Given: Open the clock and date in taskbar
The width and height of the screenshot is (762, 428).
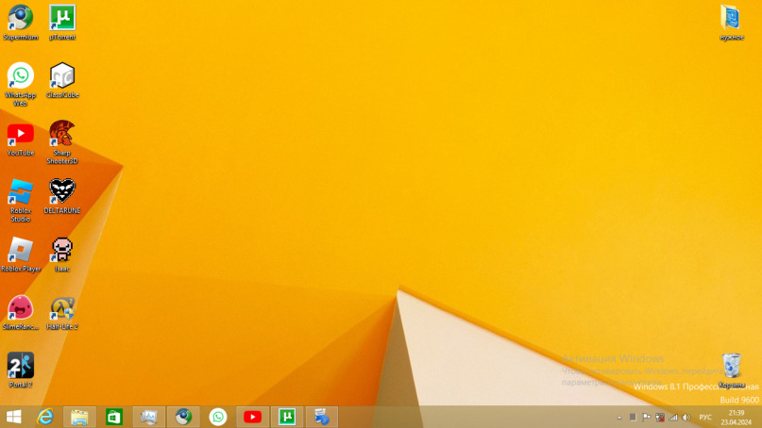Looking at the screenshot, I should (737, 418).
